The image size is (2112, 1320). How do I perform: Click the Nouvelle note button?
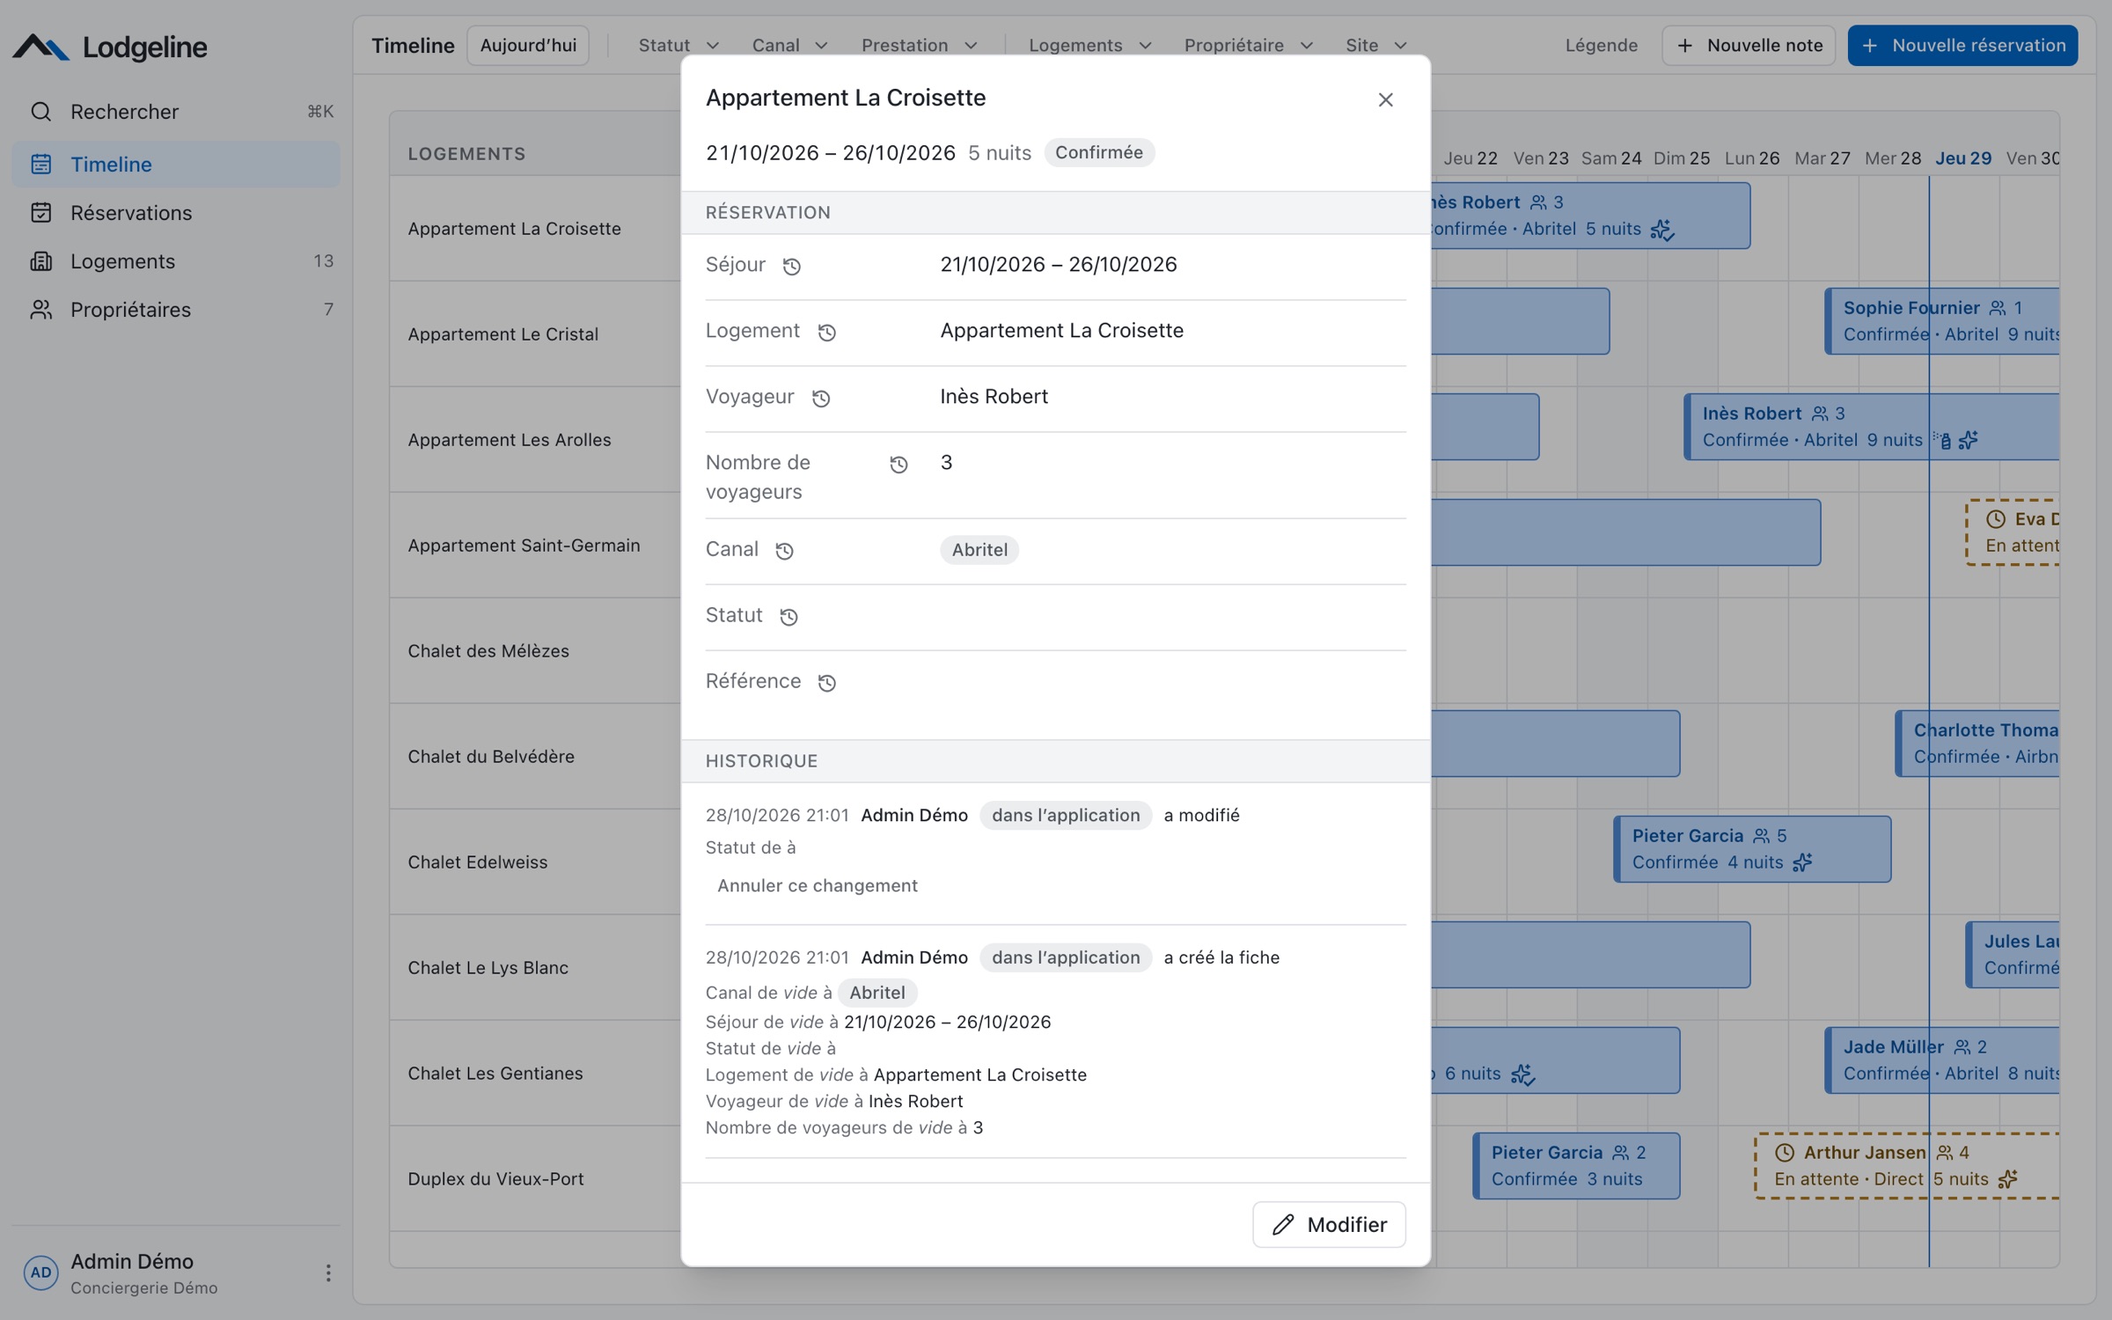click(1749, 45)
